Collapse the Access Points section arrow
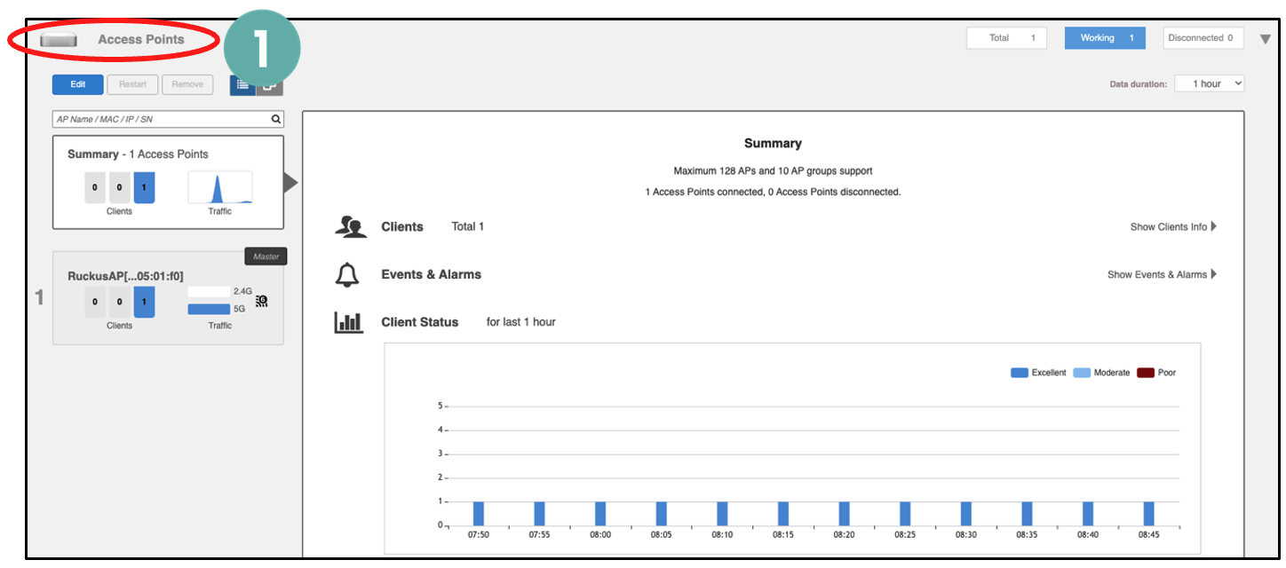 [x=1266, y=39]
